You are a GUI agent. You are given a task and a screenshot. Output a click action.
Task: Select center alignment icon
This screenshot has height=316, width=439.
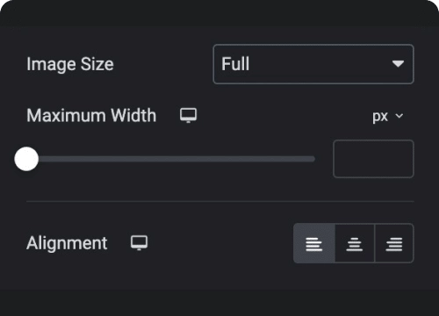pos(355,243)
